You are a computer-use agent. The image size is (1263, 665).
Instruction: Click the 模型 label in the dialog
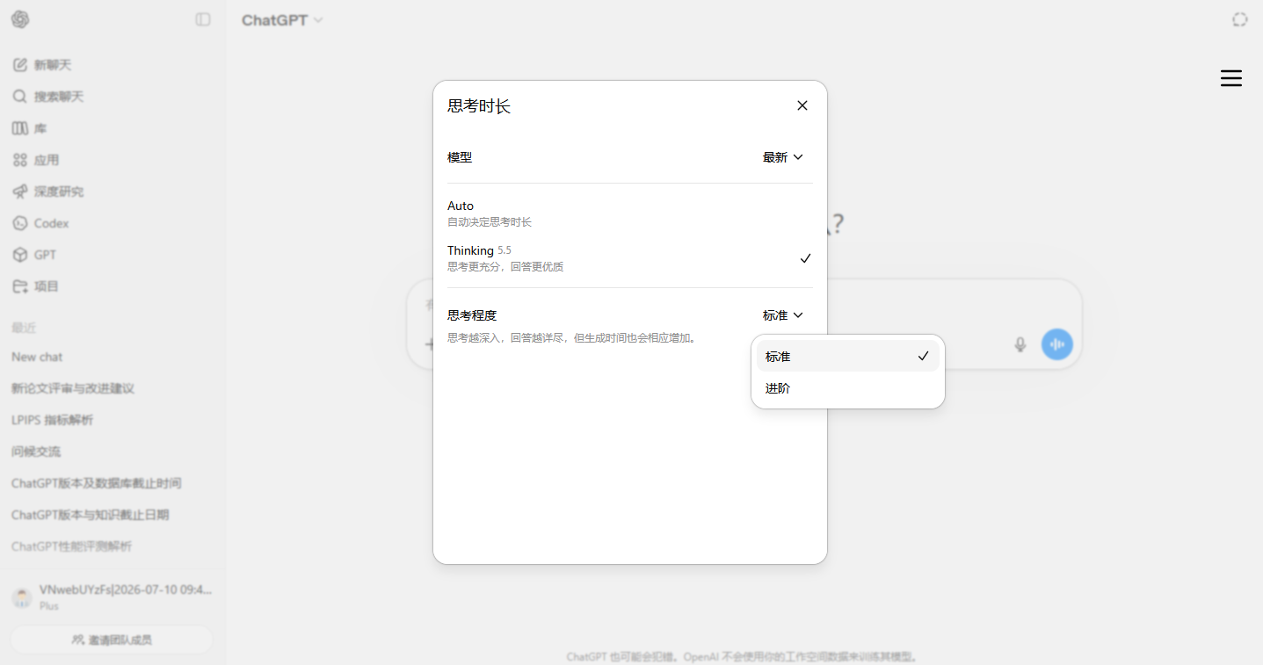tap(460, 157)
